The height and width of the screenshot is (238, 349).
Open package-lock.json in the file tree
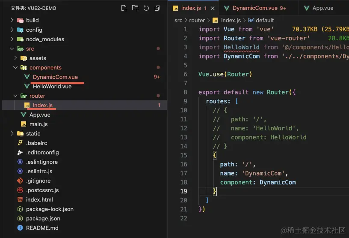coord(50,209)
